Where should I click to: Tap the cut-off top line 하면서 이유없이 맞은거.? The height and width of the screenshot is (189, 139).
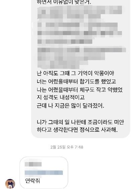click(x=64, y=2)
